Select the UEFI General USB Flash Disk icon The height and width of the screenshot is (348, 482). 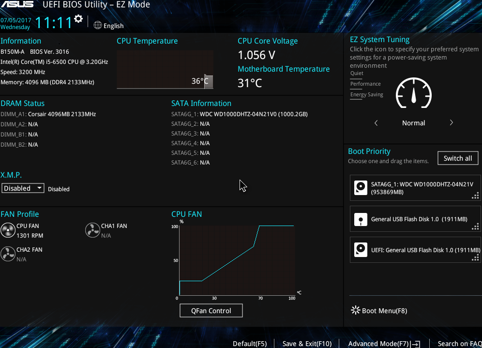click(361, 250)
